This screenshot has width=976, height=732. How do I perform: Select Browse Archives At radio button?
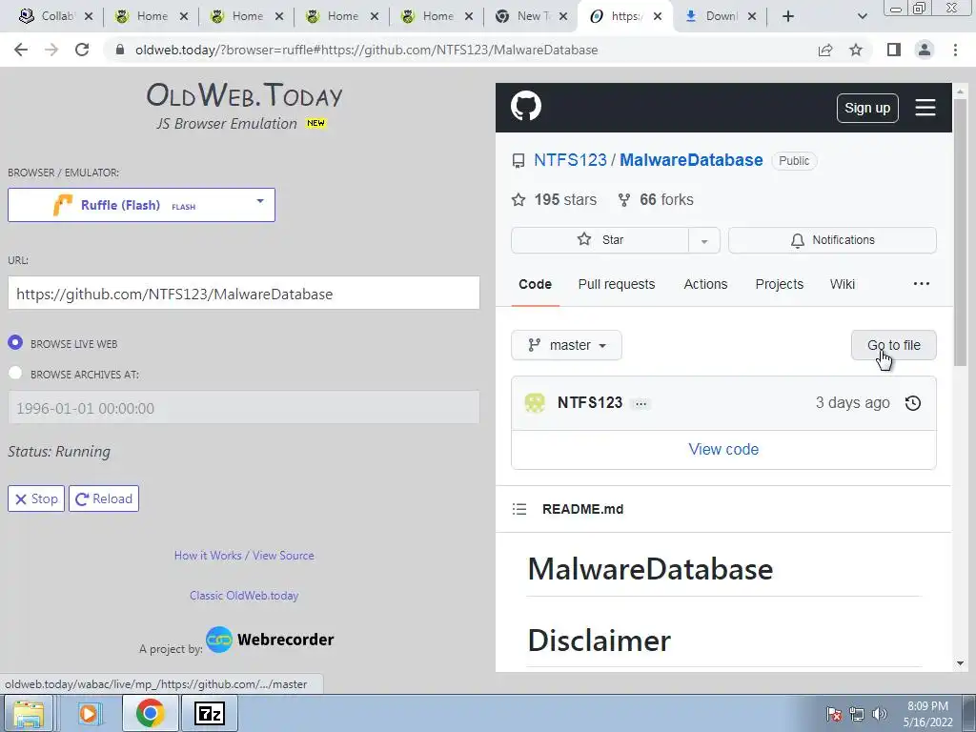coord(15,374)
